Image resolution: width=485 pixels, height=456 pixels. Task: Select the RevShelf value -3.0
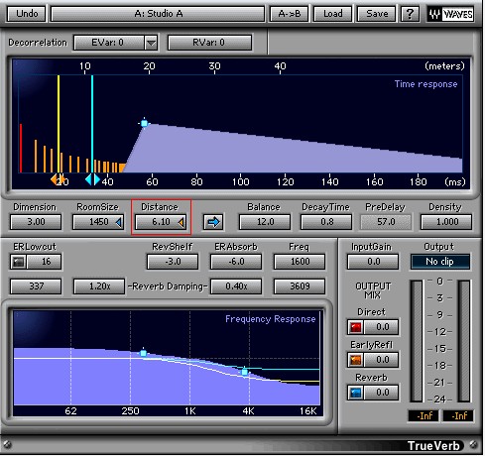173,262
